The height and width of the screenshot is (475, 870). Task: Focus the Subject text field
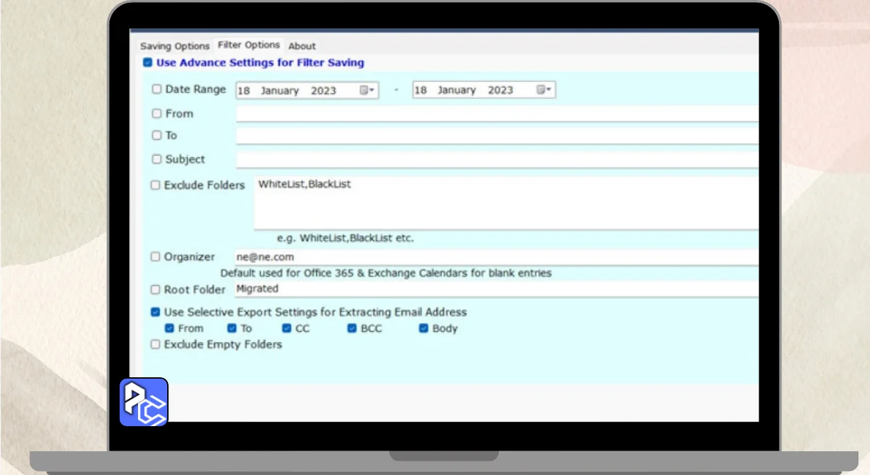[497, 159]
